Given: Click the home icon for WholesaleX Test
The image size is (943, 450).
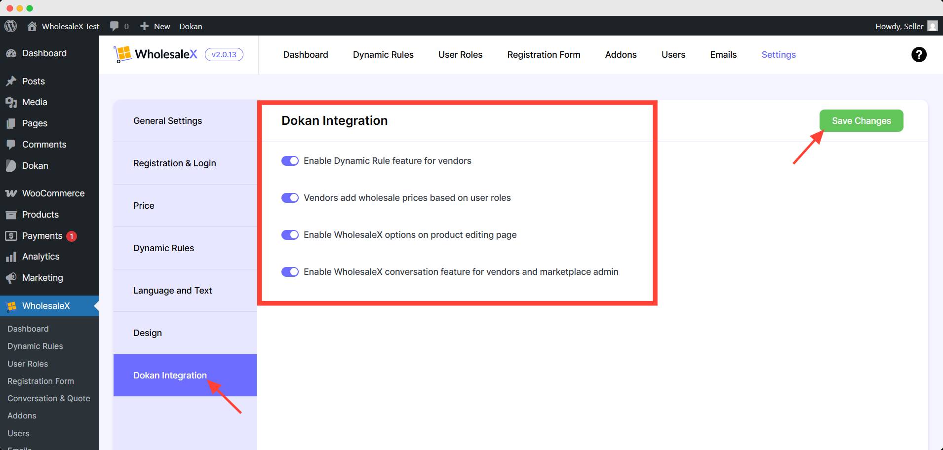Looking at the screenshot, I should [32, 26].
